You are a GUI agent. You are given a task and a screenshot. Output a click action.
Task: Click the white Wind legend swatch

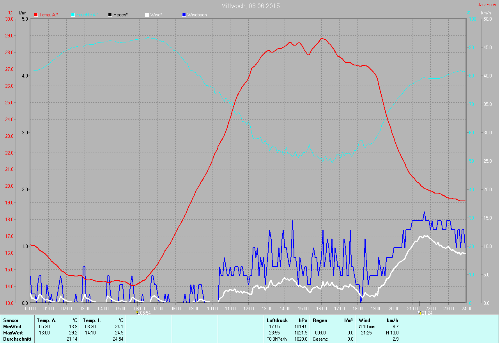tap(147, 15)
